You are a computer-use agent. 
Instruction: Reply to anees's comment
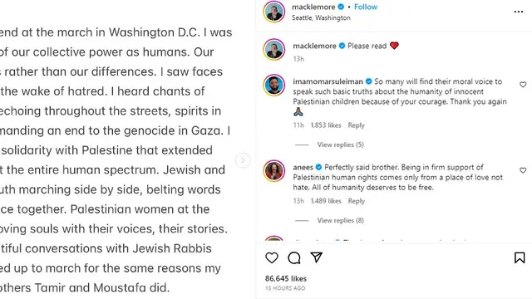(356, 201)
